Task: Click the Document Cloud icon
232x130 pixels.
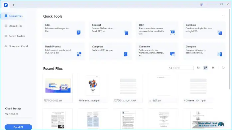Action: tap(6, 46)
